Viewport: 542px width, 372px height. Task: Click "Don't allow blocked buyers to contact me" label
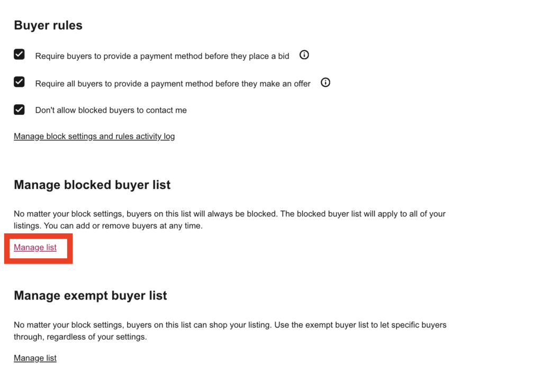(x=111, y=110)
